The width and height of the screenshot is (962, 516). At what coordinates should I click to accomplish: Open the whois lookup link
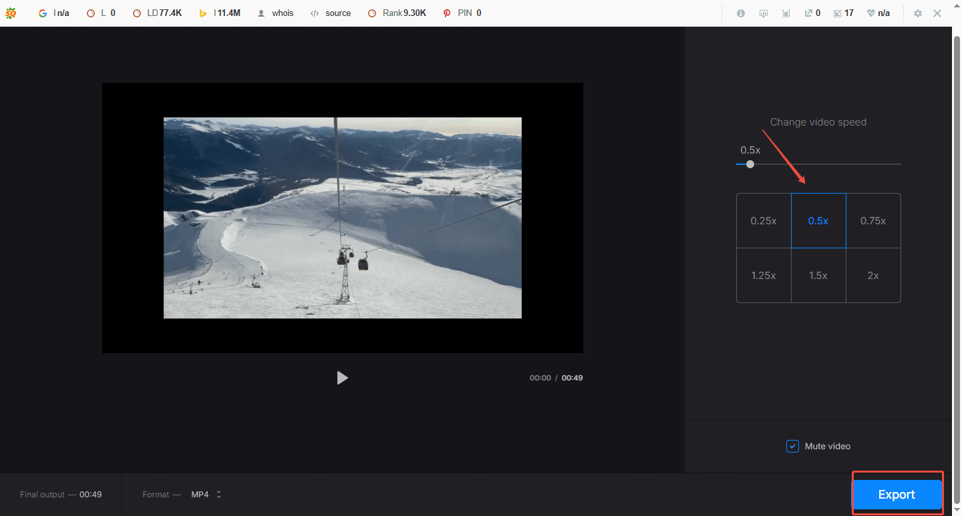tap(276, 13)
